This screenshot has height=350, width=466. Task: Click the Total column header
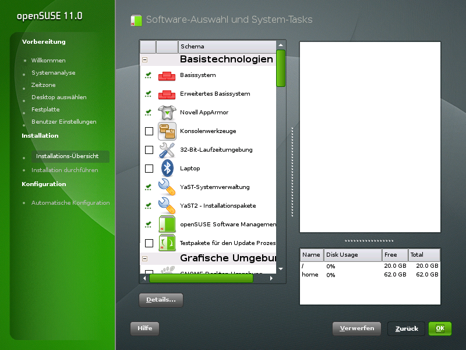tap(424, 255)
